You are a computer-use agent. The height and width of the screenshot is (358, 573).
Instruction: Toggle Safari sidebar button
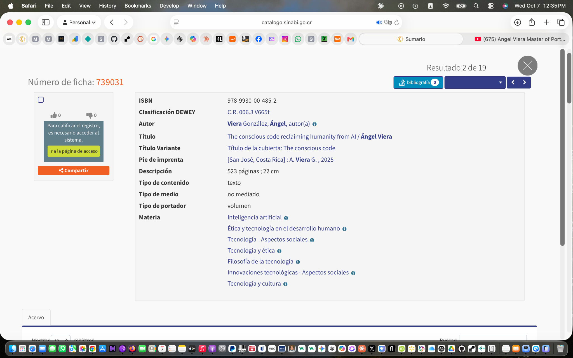click(46, 22)
